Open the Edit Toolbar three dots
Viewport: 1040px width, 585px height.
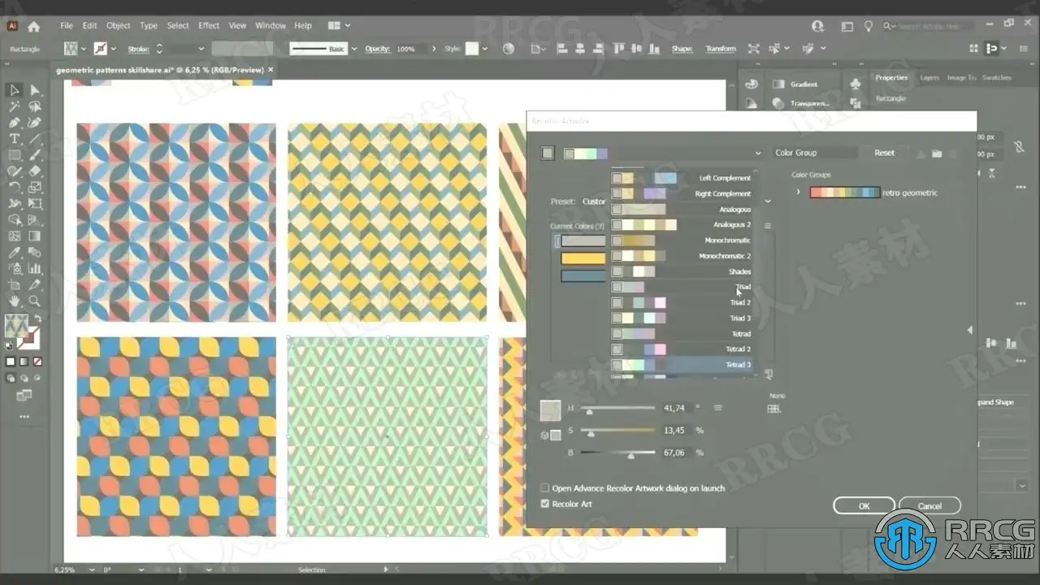(24, 416)
